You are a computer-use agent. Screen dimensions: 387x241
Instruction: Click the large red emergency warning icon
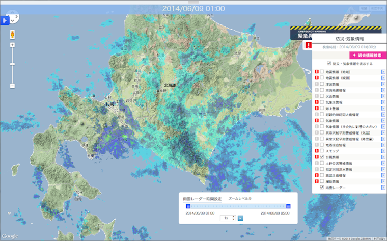308,46
